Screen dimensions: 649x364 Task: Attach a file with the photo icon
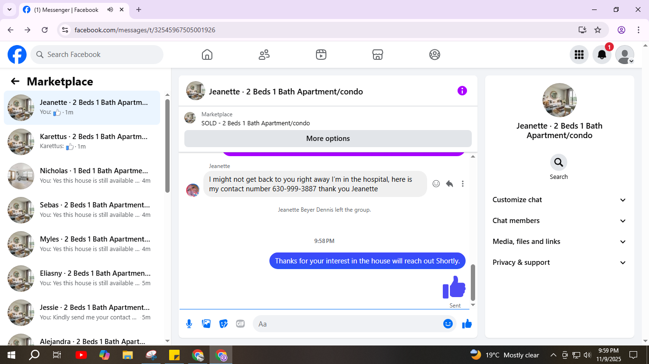(206, 324)
